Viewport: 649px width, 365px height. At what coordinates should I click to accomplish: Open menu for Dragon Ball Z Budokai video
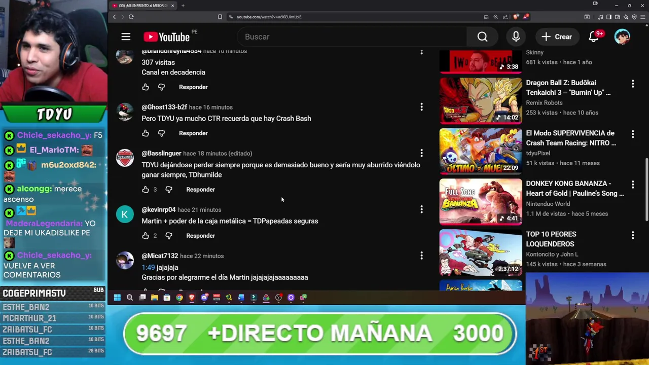coord(633,83)
